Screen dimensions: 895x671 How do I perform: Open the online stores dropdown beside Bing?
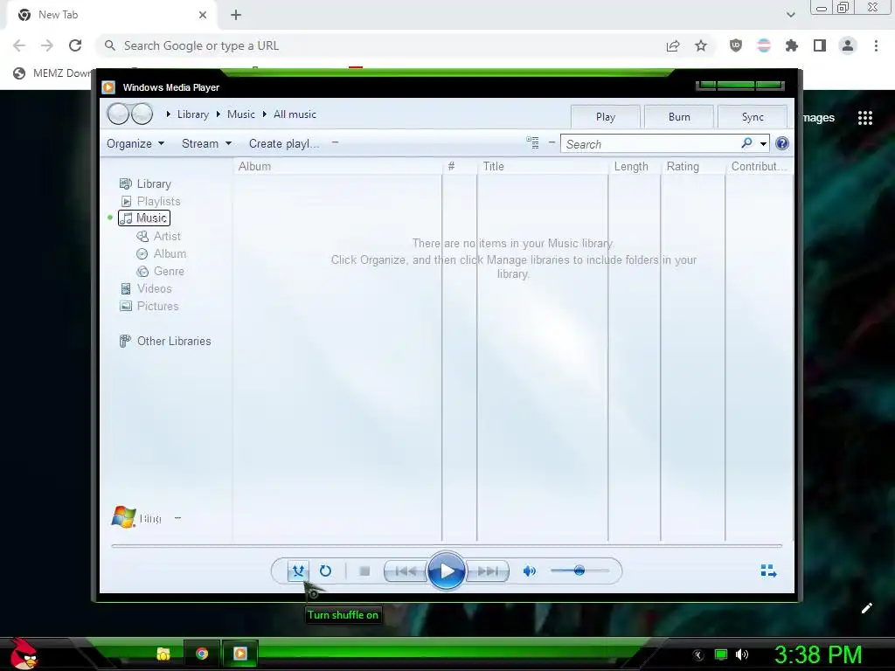click(x=177, y=518)
